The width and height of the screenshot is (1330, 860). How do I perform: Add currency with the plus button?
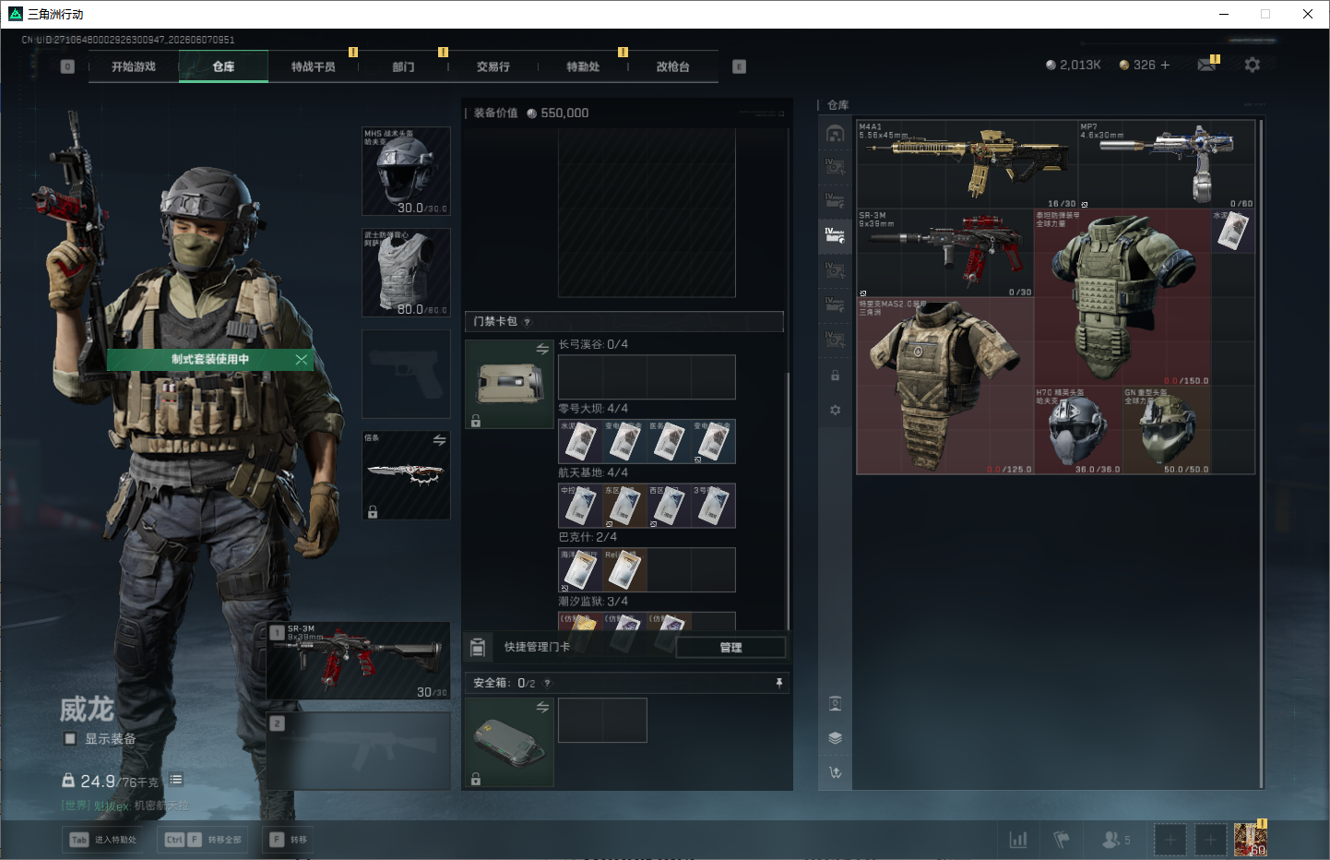(1165, 65)
